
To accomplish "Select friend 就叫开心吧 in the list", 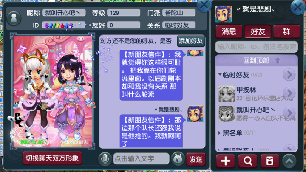I will pyautogui.click(x=256, y=114).
